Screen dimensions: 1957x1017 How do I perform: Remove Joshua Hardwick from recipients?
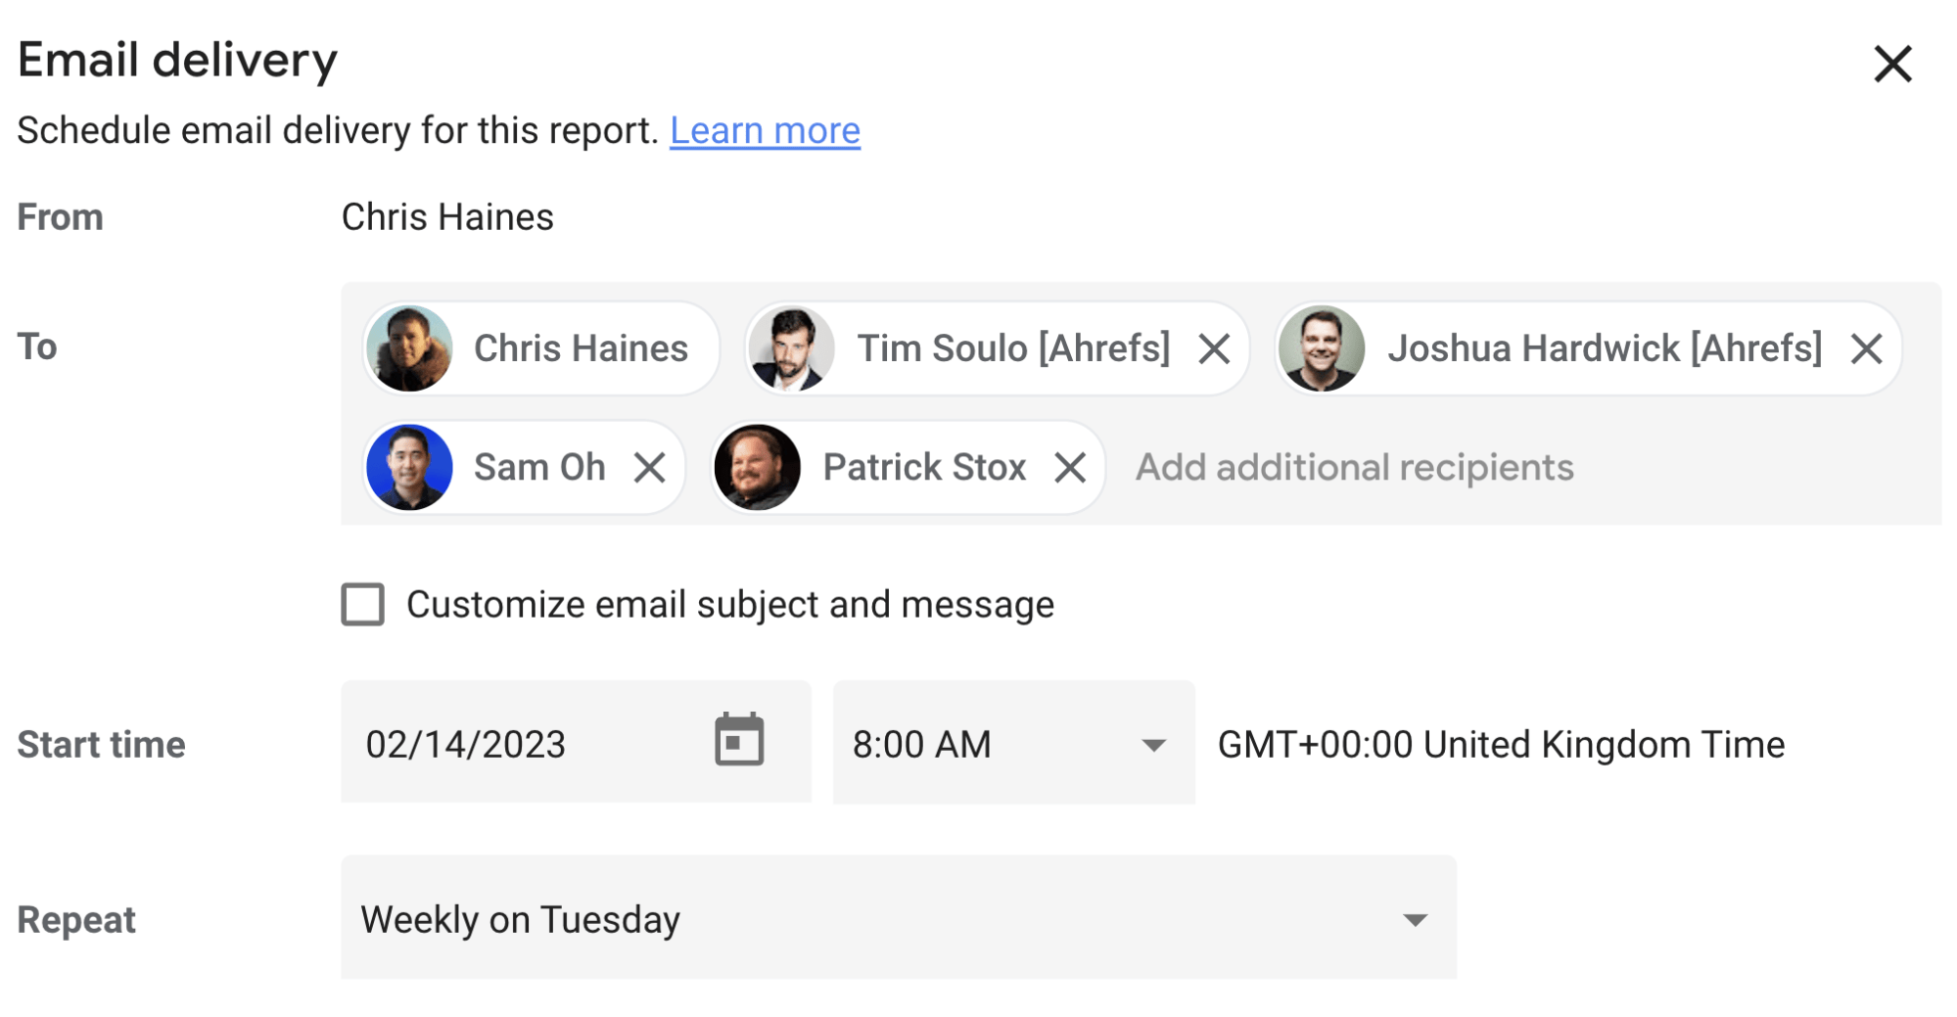[1867, 348]
